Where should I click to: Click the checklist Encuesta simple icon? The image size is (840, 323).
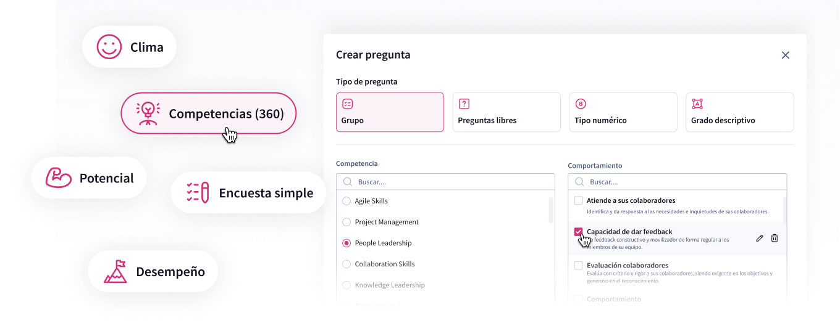coord(198,193)
